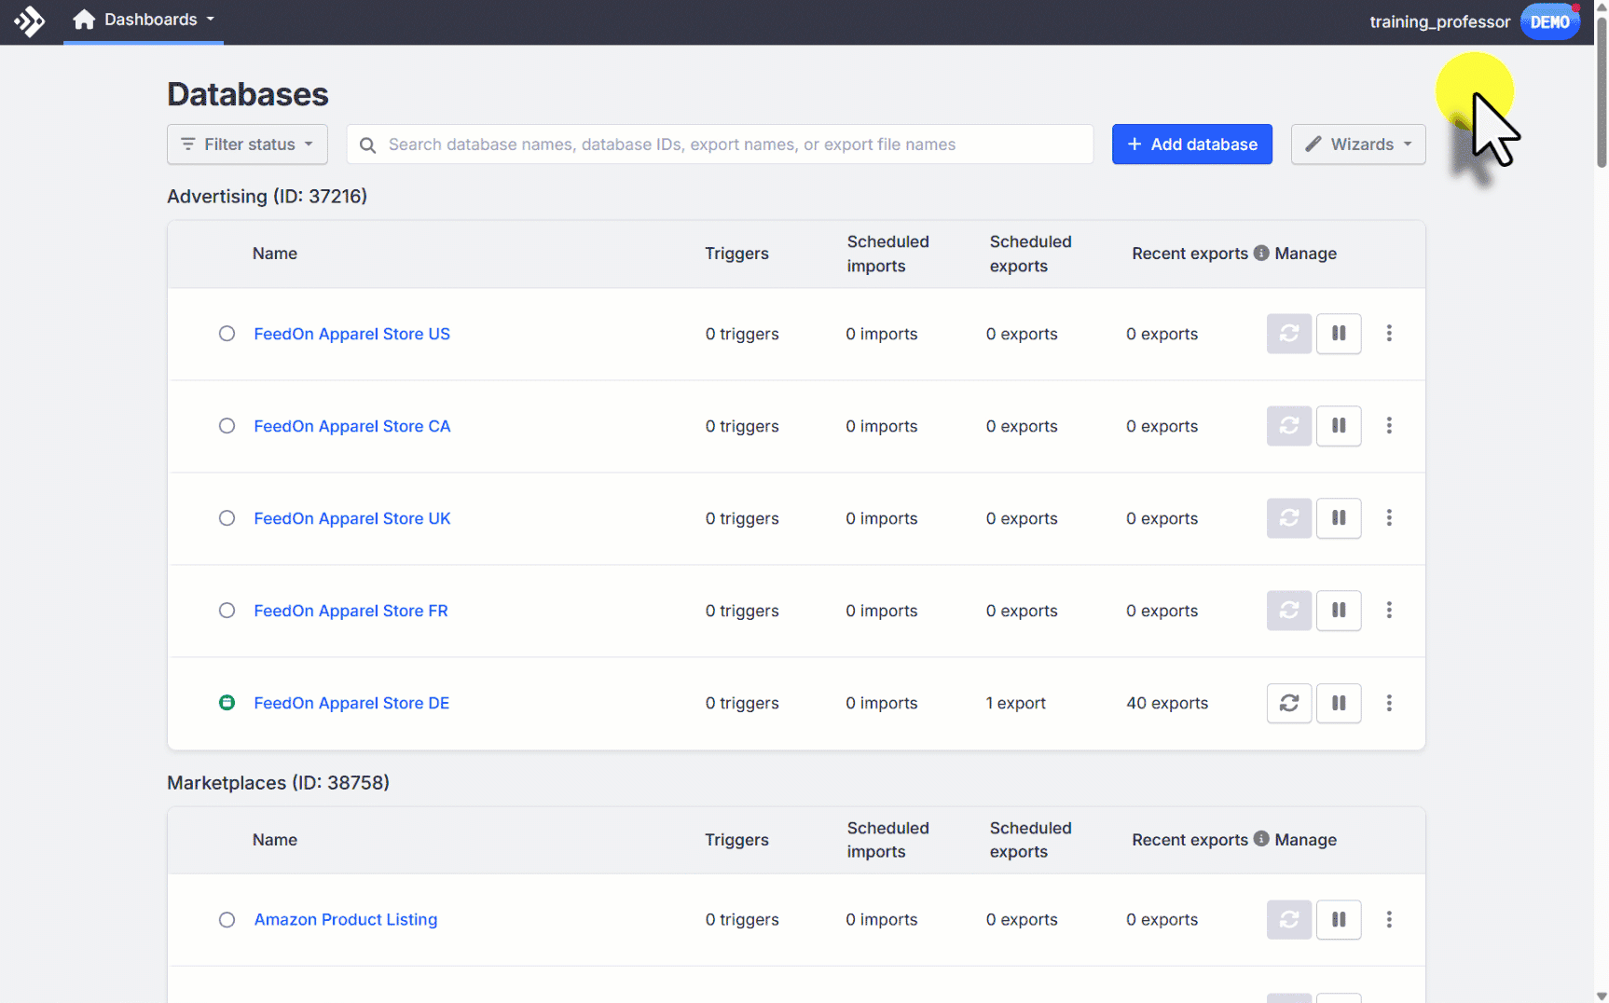Click the DEMO badge in the header
Screen dimensions: 1609x1003
click(x=1550, y=21)
